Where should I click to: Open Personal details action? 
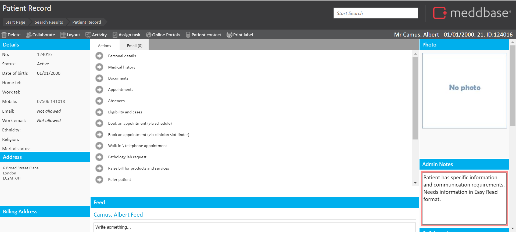tap(122, 56)
